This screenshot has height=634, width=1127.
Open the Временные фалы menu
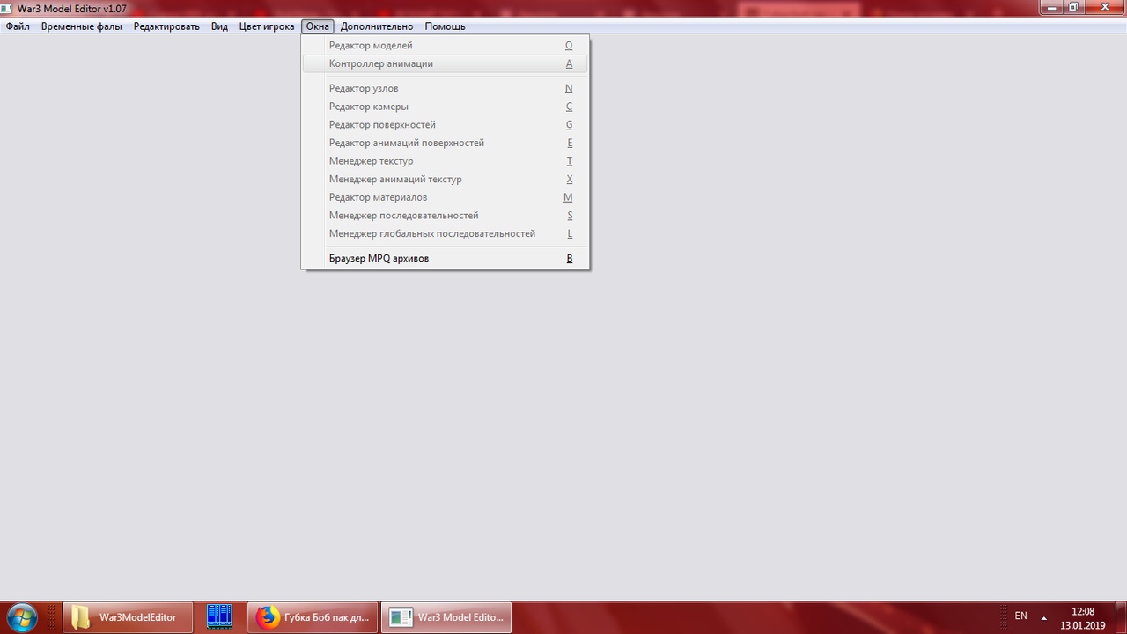point(81,26)
